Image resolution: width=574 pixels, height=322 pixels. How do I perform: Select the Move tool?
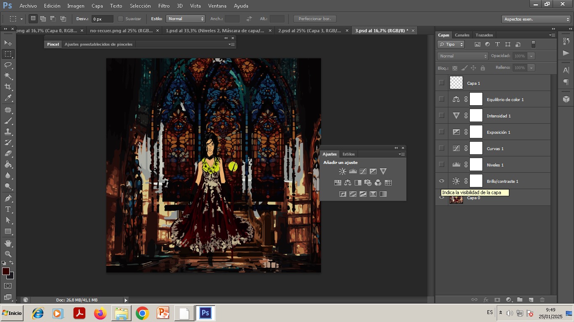tap(8, 43)
